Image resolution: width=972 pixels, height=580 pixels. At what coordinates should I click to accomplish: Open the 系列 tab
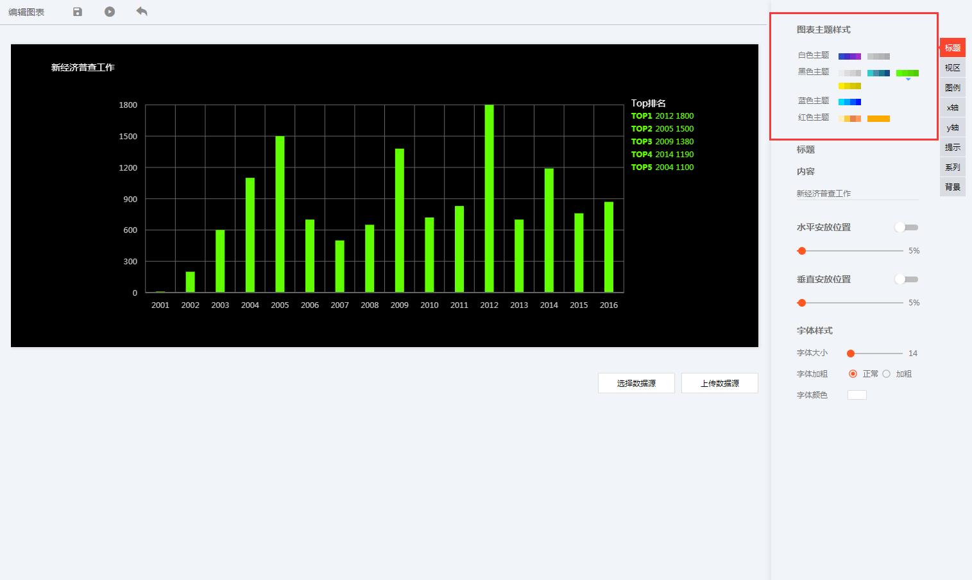[953, 167]
